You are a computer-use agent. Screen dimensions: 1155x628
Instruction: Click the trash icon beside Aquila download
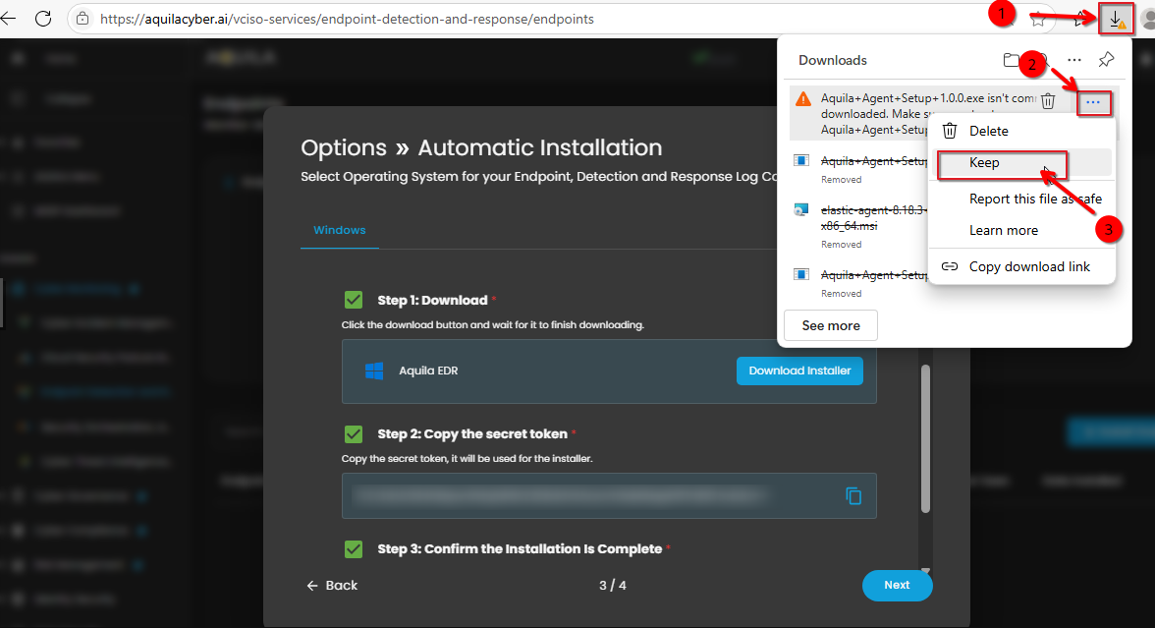1048,101
